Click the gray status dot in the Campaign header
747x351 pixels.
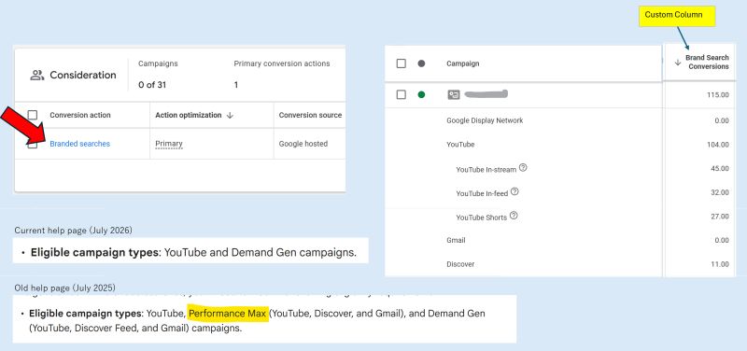coord(421,63)
